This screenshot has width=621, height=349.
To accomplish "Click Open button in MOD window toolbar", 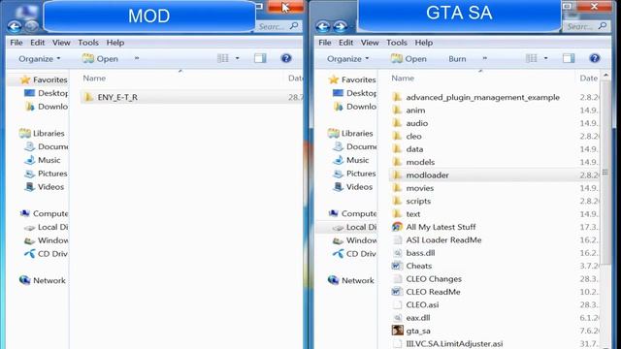I will click(100, 58).
